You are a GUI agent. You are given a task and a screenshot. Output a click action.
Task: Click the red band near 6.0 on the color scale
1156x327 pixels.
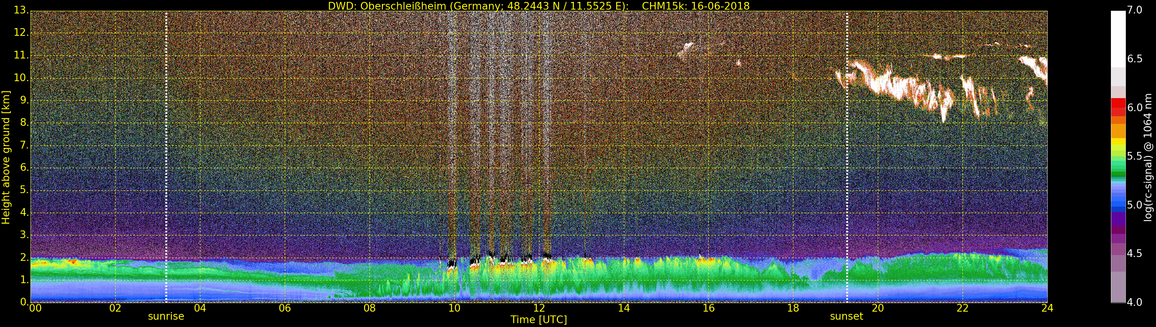1118,103
